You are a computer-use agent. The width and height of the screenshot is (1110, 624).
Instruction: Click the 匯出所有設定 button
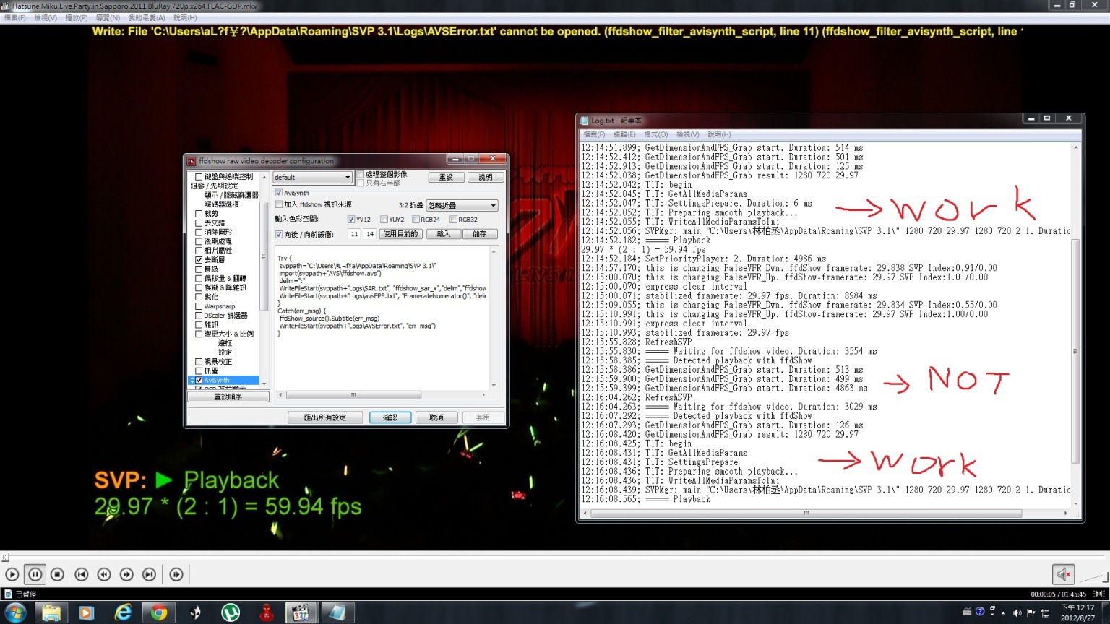[324, 417]
